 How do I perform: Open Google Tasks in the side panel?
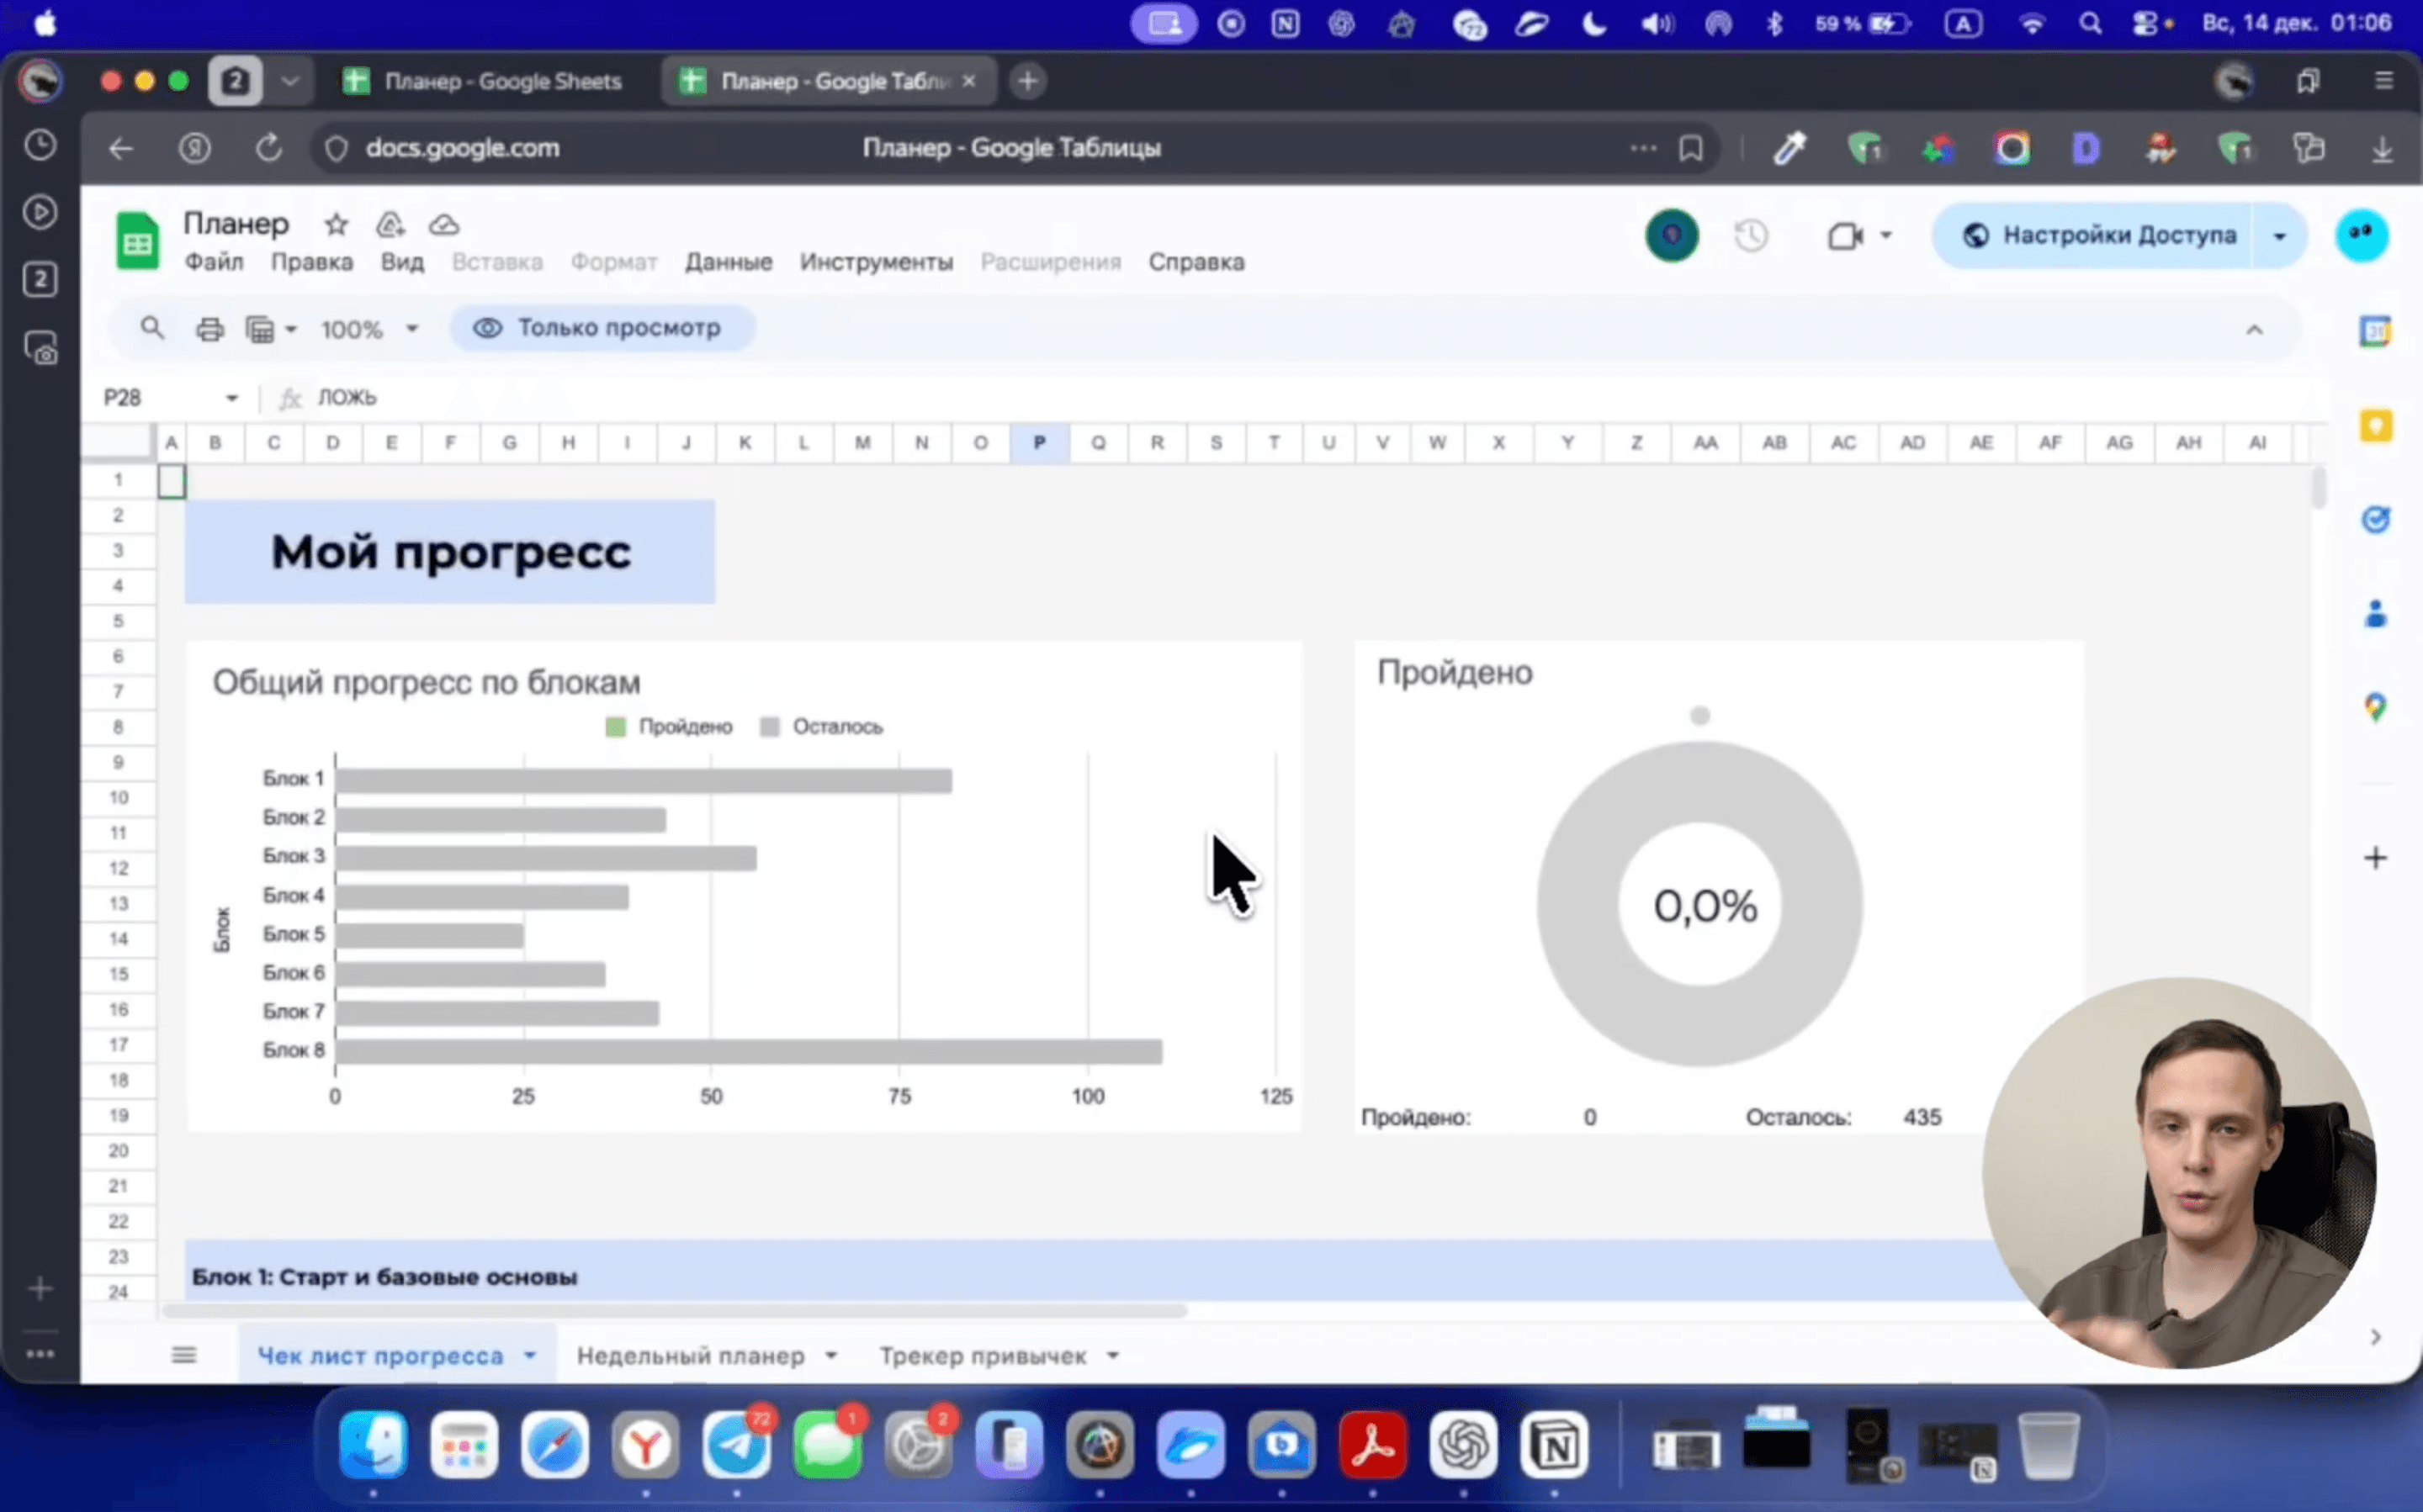click(x=2376, y=520)
